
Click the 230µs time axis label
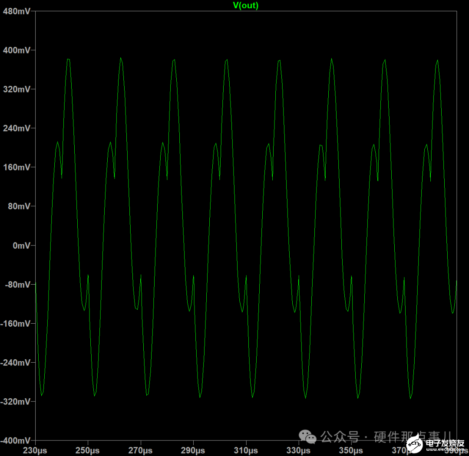35,450
